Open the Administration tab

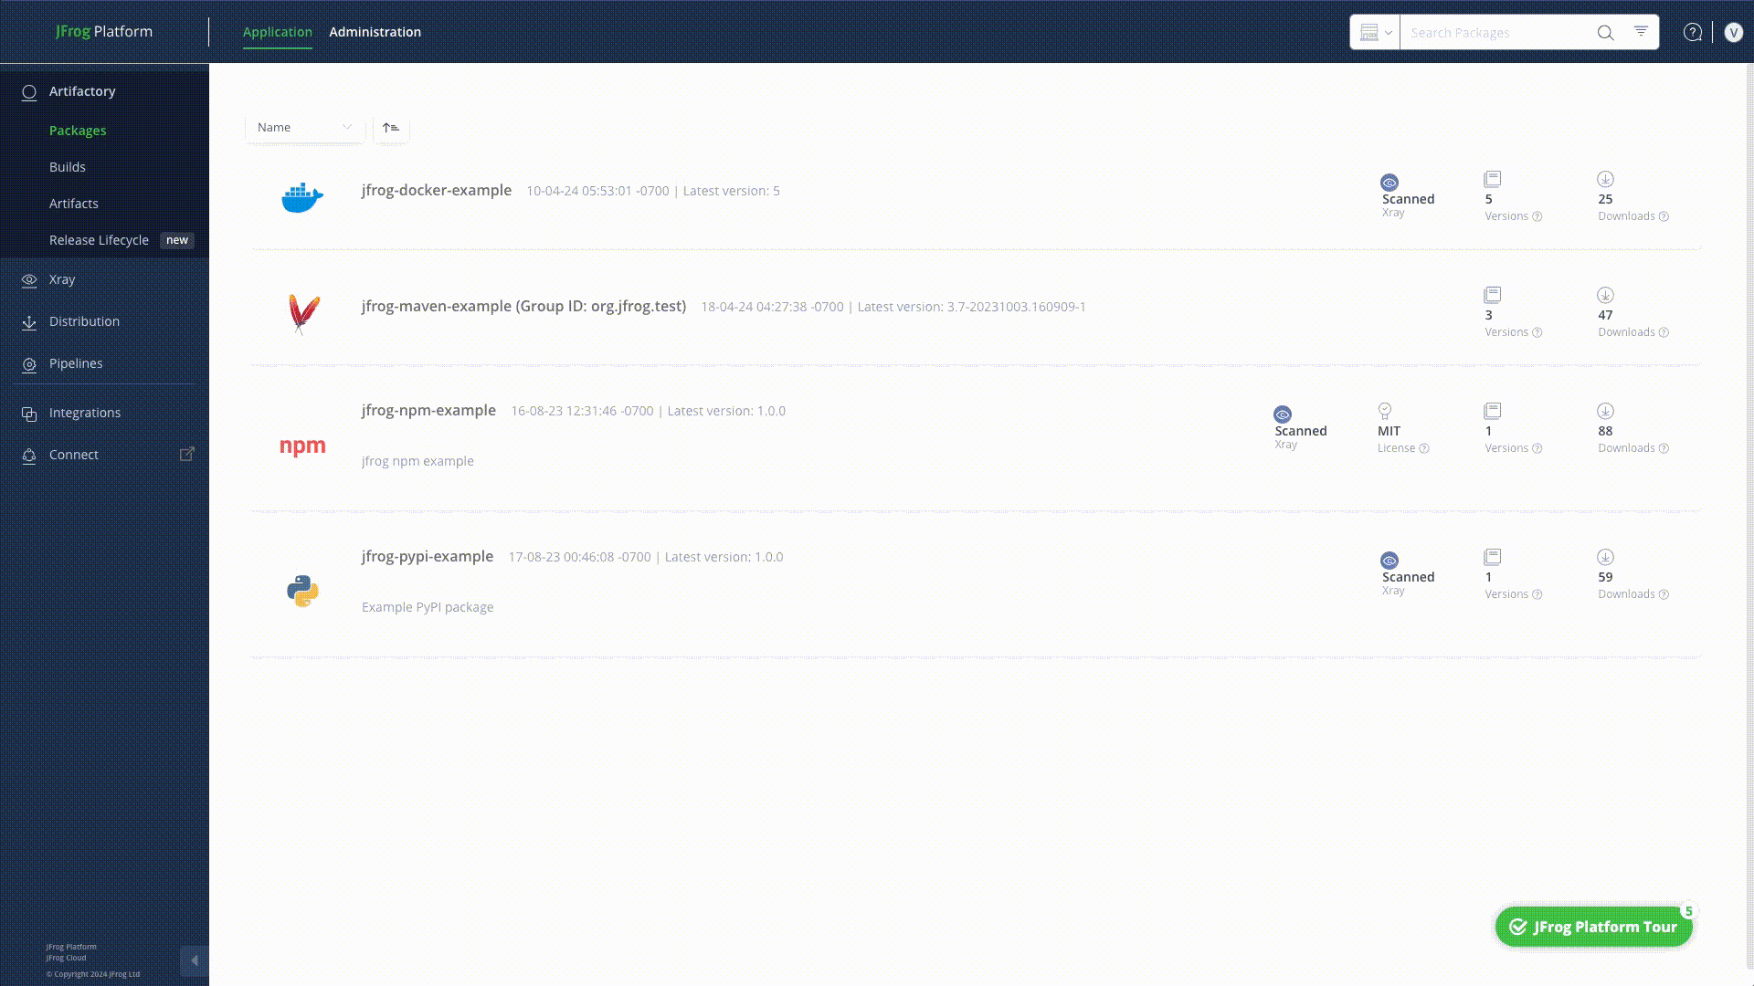pyautogui.click(x=375, y=32)
